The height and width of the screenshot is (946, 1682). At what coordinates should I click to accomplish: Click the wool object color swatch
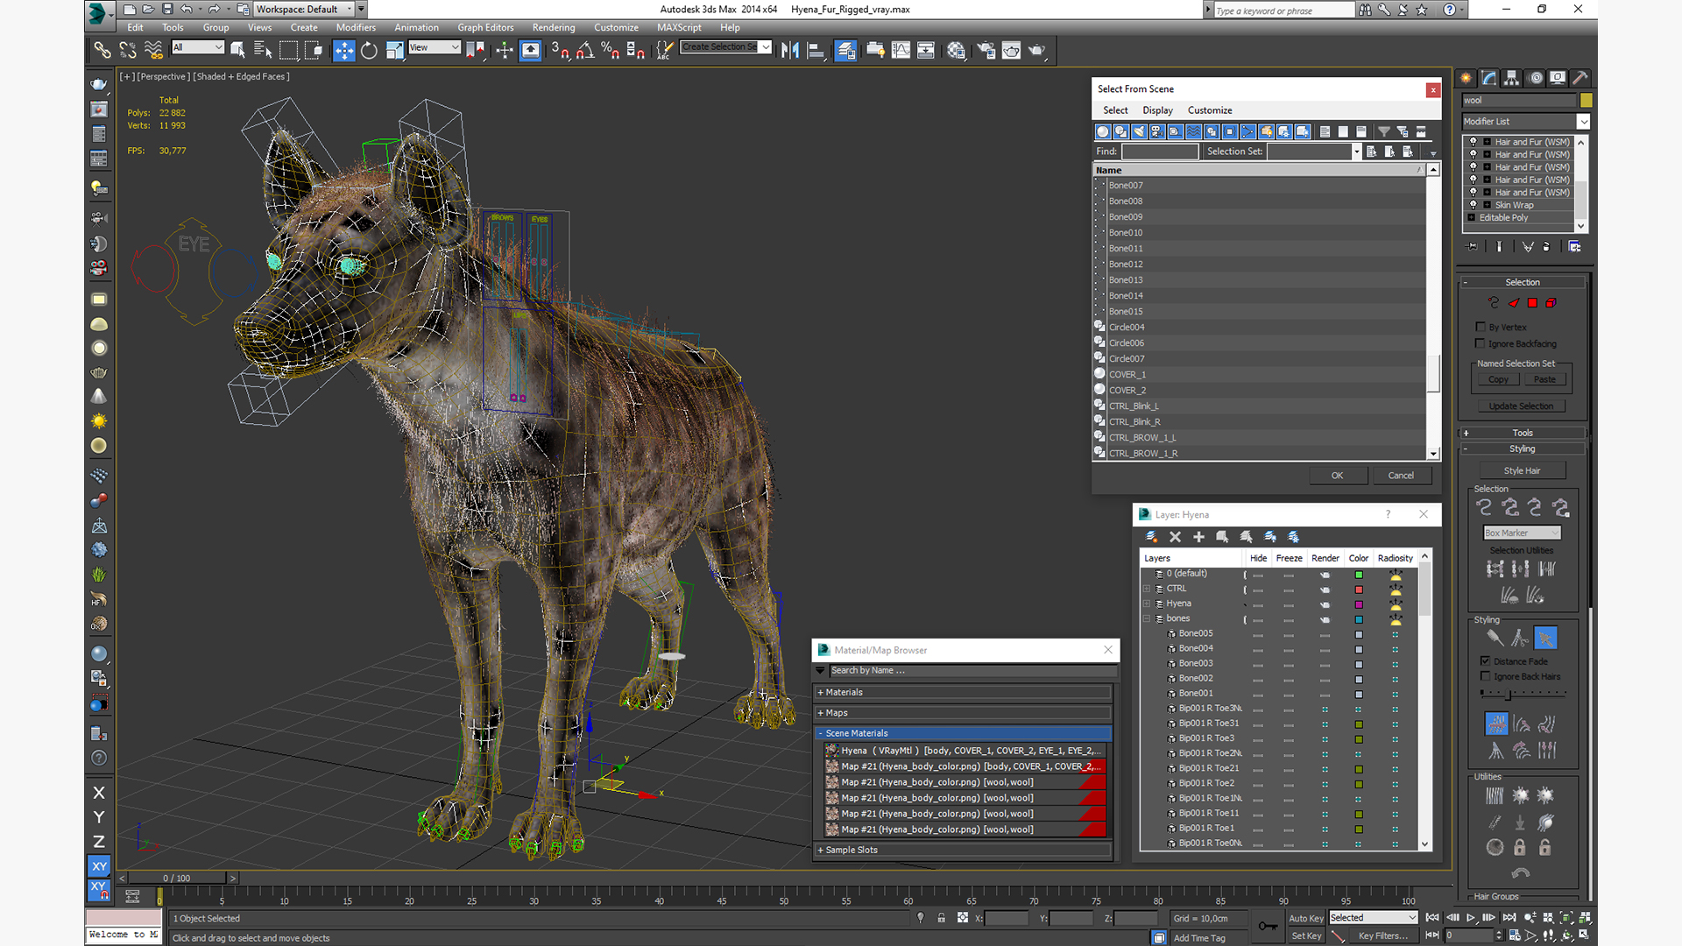point(1586,100)
